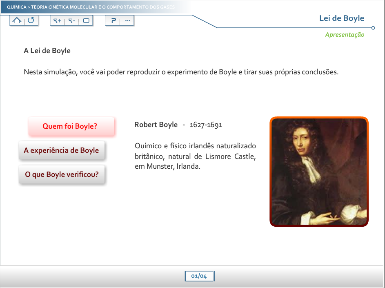Click the 'Nesta simulação' intro sentence

[x=181, y=72]
